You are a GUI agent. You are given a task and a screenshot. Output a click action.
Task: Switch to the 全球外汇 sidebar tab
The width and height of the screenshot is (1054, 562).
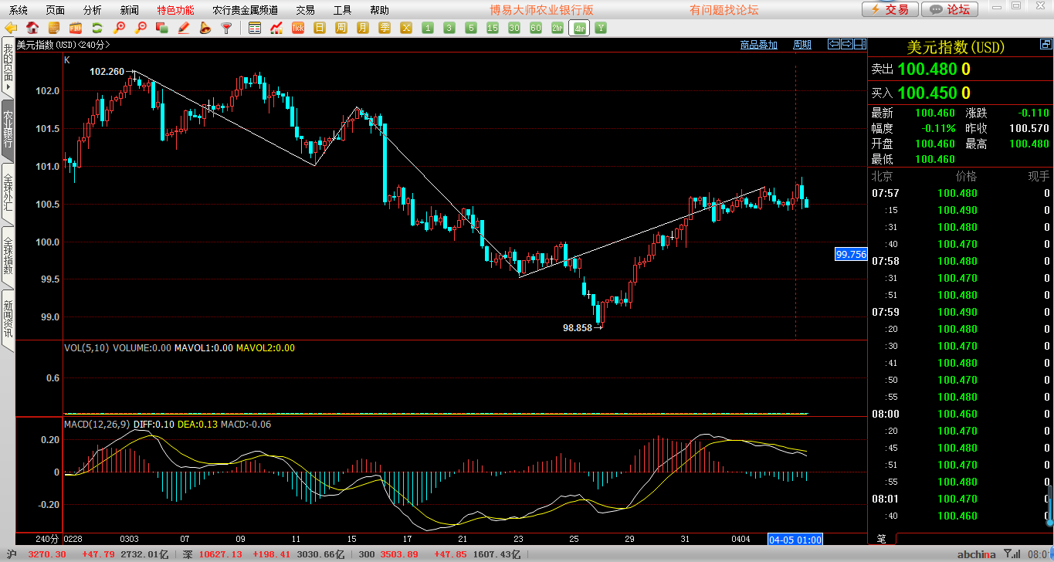click(x=8, y=193)
